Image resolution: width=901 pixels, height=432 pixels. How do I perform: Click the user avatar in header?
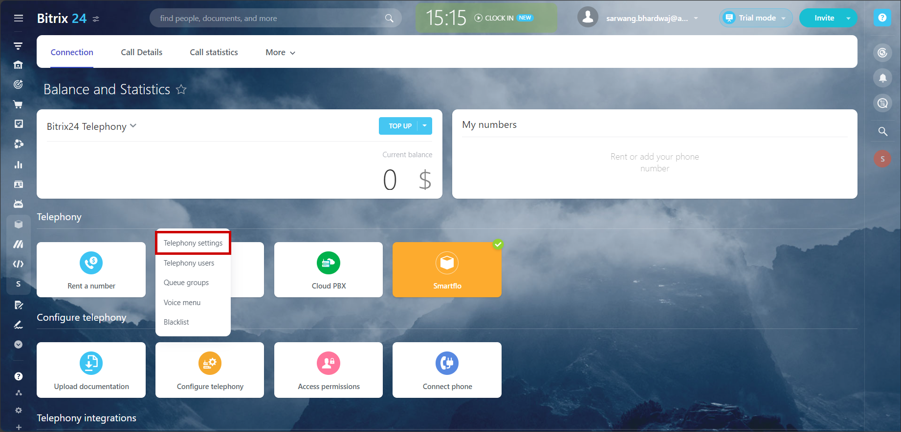[x=588, y=18]
